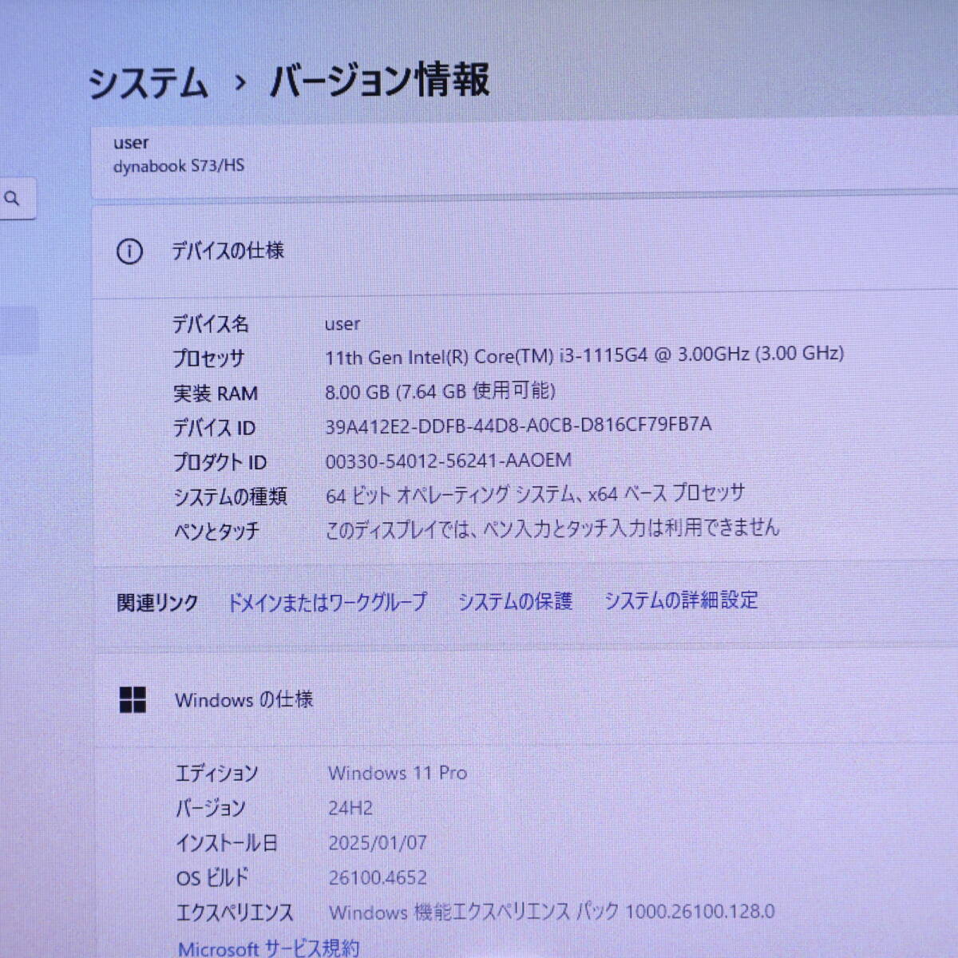Collapse the Windows の仕様 section header

click(527, 700)
